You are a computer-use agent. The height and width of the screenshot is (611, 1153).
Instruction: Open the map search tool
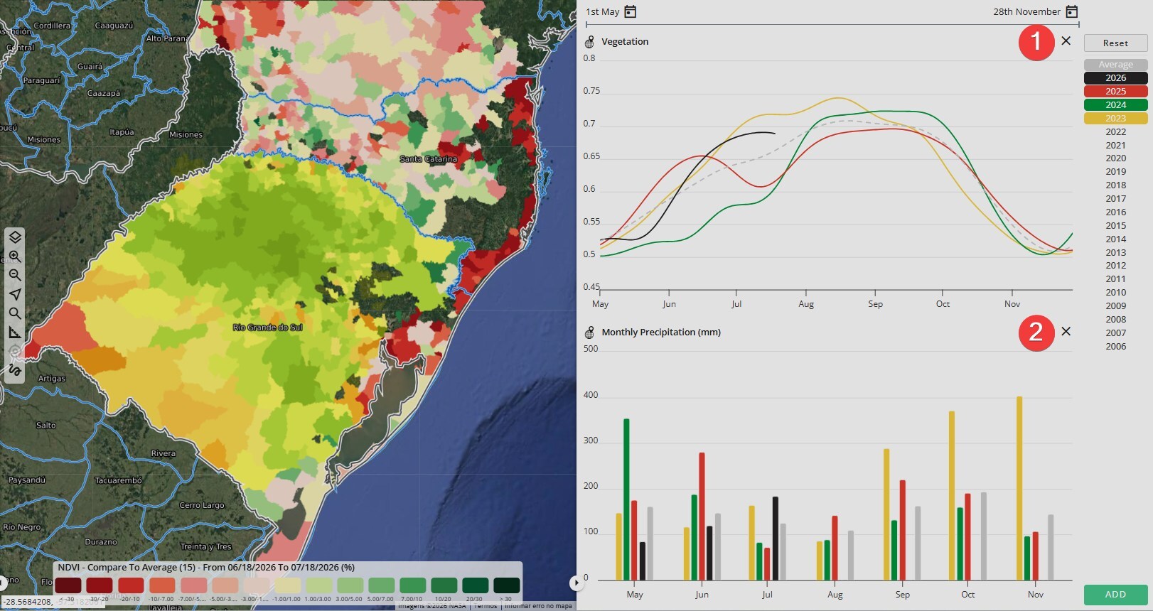(15, 313)
